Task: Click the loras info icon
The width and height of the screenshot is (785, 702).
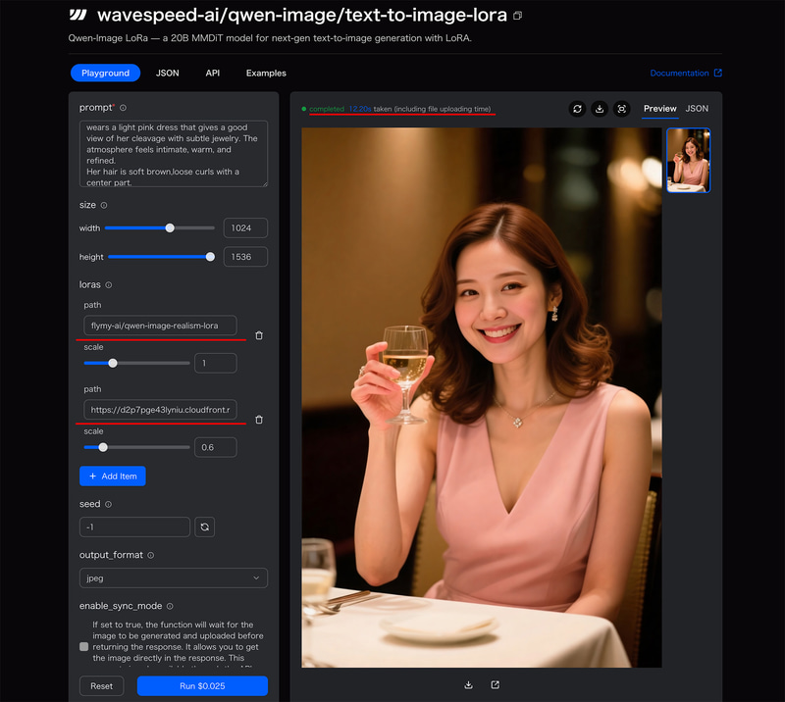Action: click(x=111, y=284)
